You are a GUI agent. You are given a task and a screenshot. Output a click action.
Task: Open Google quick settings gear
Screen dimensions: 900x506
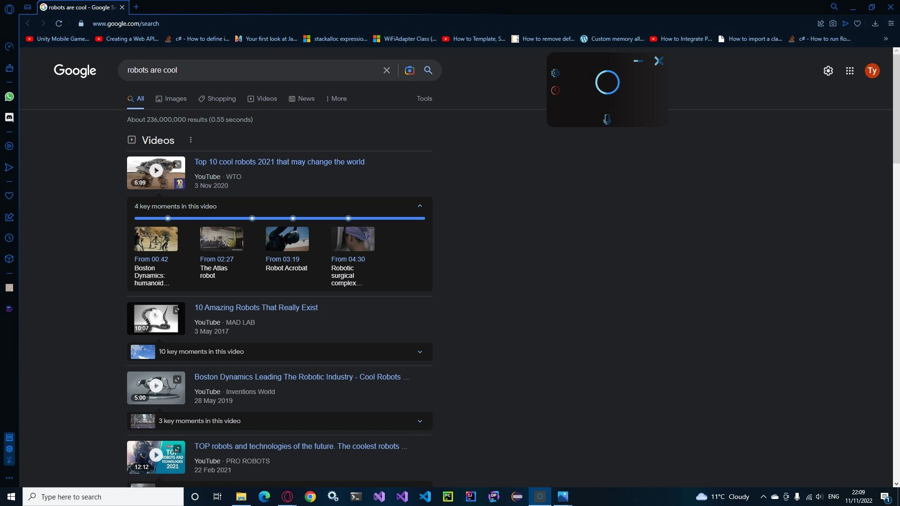point(828,71)
